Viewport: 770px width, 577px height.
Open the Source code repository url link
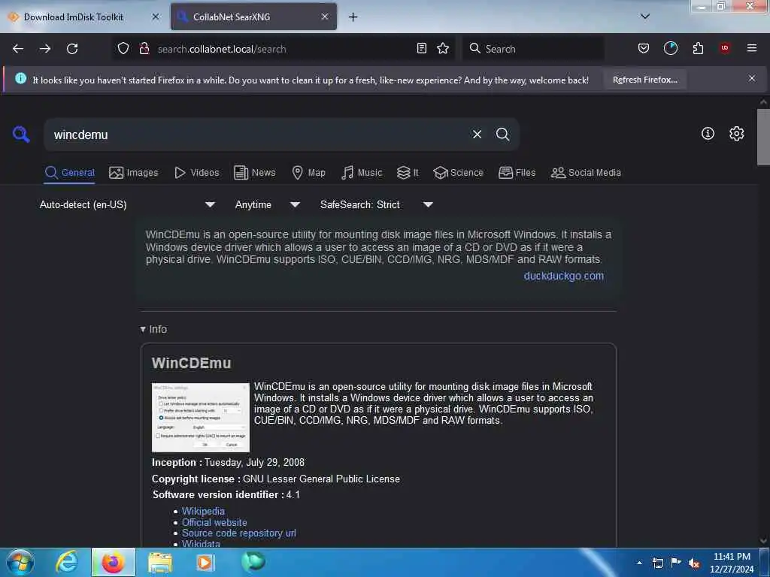point(238,533)
